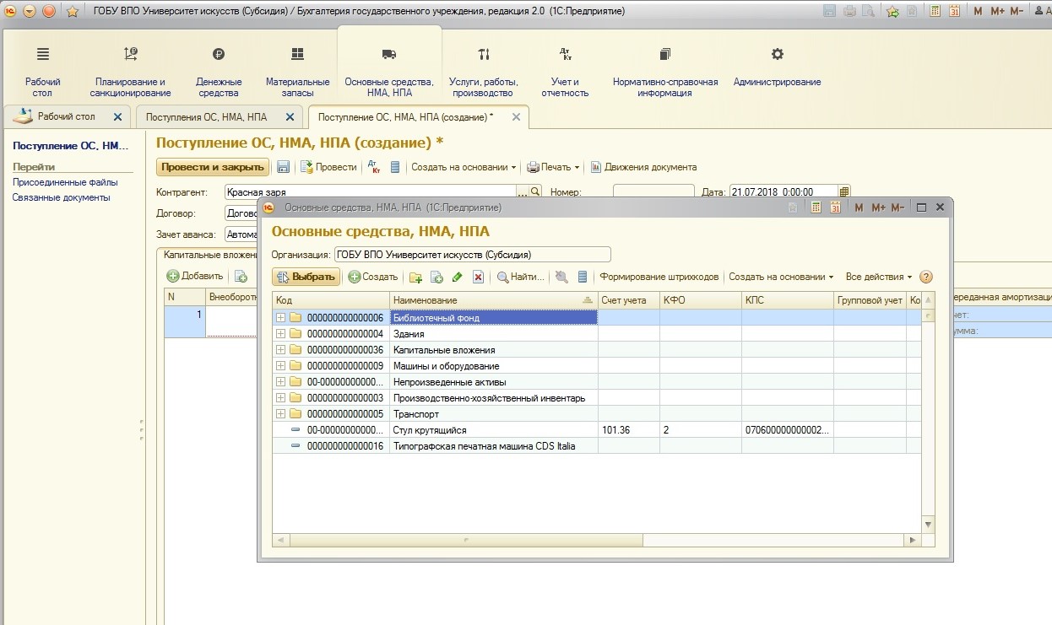Click the Выбрать button
Screen dimensions: 1052x625
click(306, 277)
